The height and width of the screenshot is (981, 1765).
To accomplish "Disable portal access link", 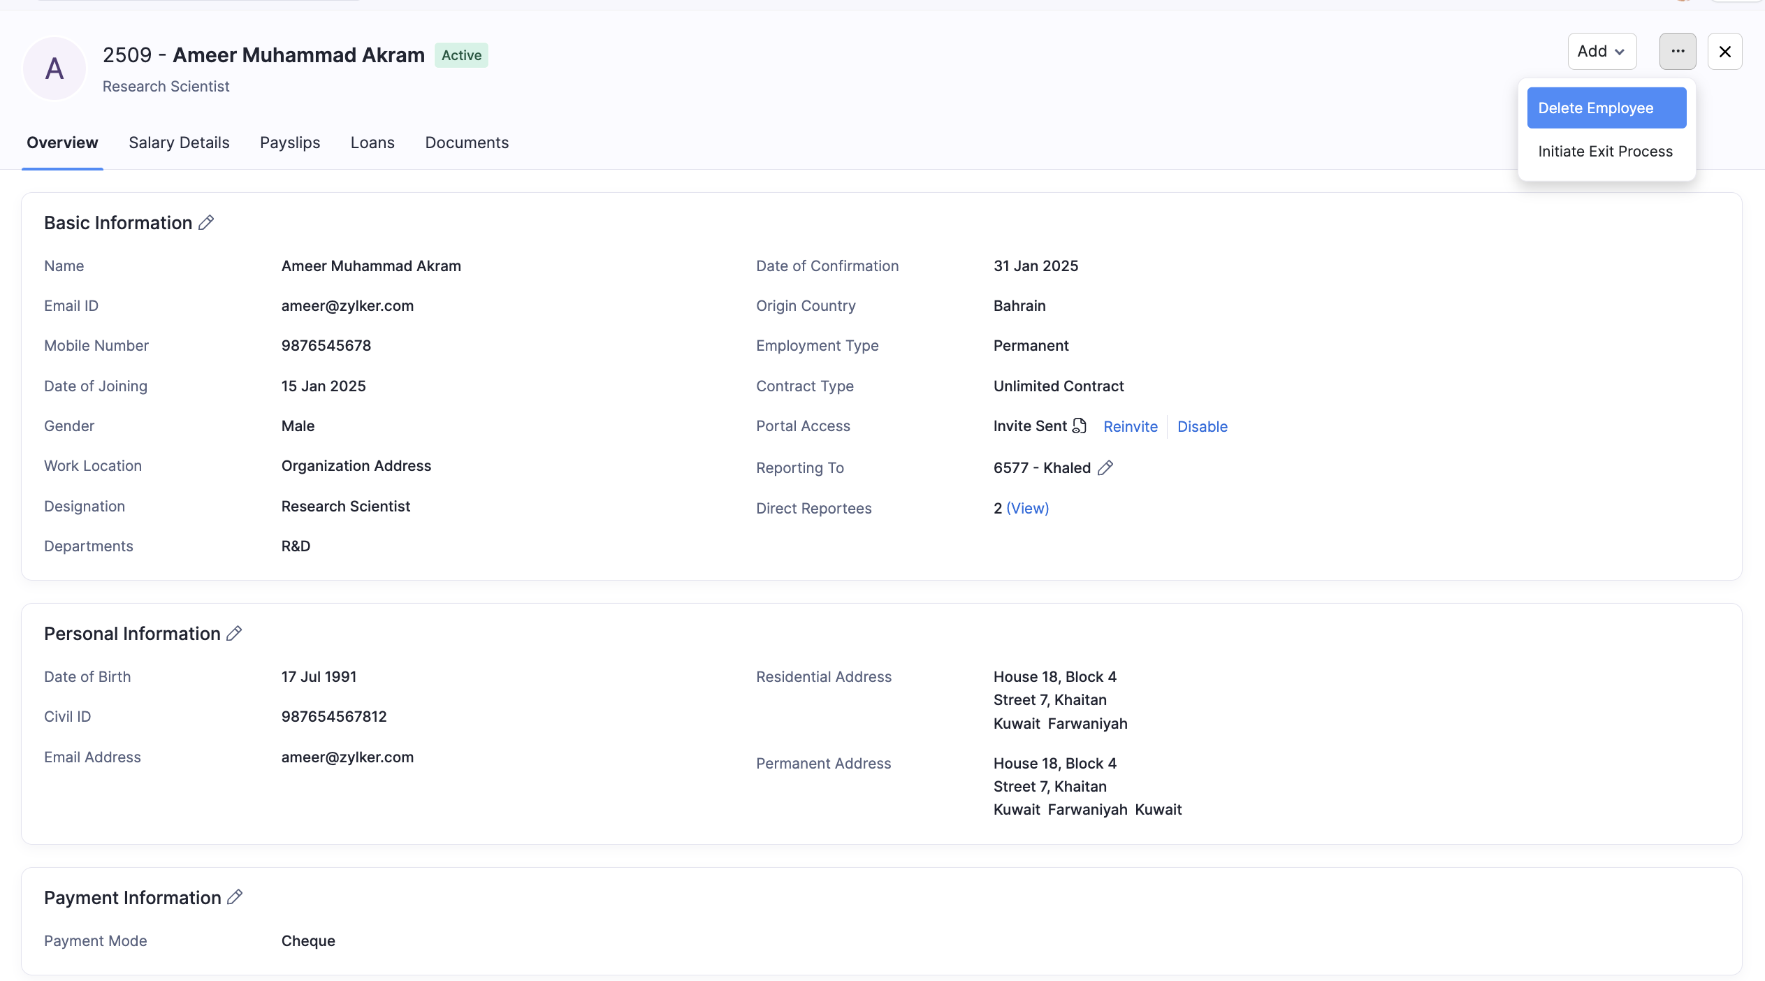I will [x=1202, y=427].
